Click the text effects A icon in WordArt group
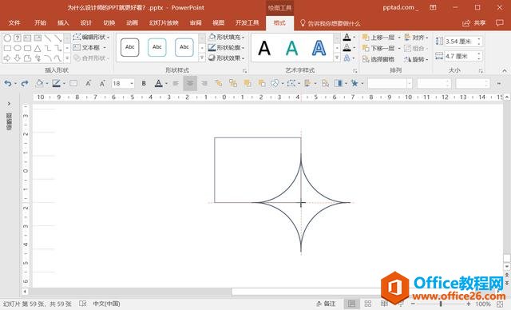 pos(347,58)
